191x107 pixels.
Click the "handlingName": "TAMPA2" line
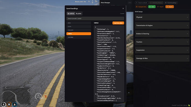(x=106, y=53)
